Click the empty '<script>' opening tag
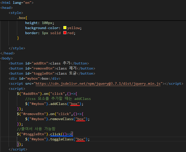 pyautogui.click(x=17, y=89)
